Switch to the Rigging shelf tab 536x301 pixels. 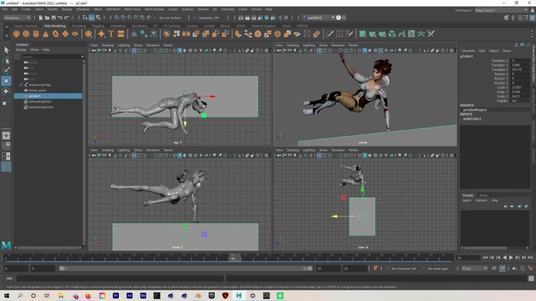click(98, 26)
